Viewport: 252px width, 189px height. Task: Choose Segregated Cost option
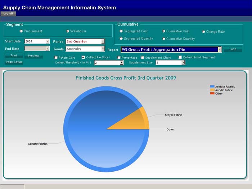coord(121,31)
